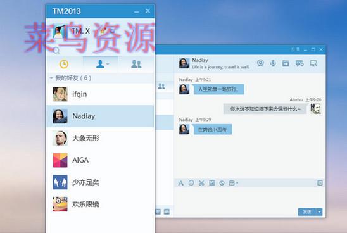Close the Nadiay chat window
The width and height of the screenshot is (347, 233).
pyautogui.click(x=321, y=49)
